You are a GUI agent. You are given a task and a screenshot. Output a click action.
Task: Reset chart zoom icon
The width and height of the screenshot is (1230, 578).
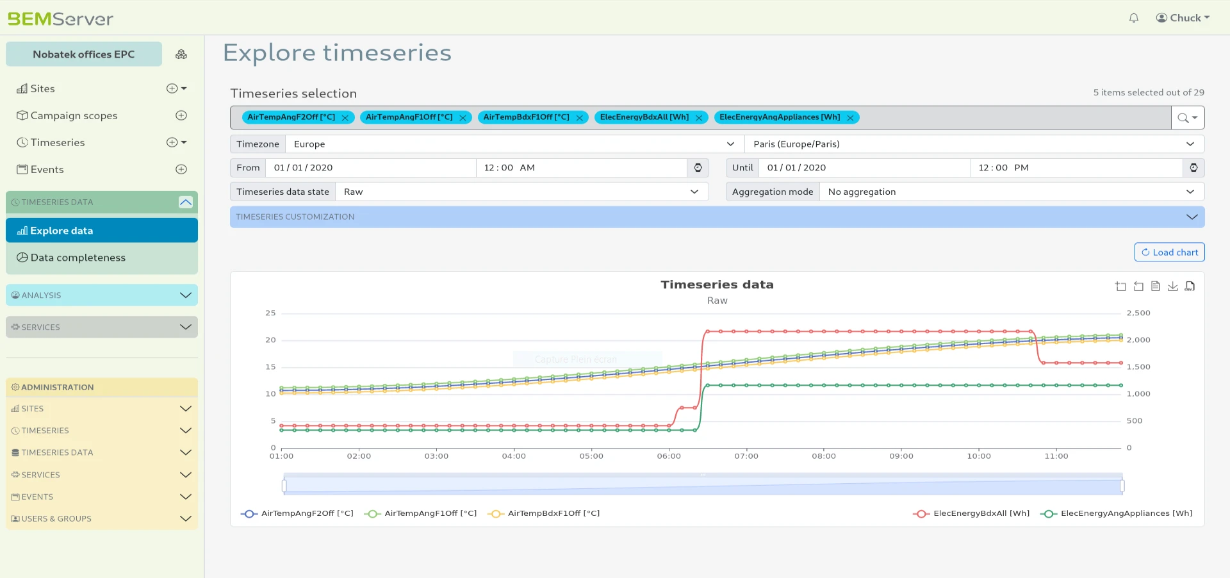click(x=1138, y=286)
